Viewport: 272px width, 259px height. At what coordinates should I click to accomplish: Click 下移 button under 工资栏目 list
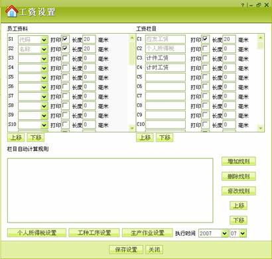tap(165, 138)
